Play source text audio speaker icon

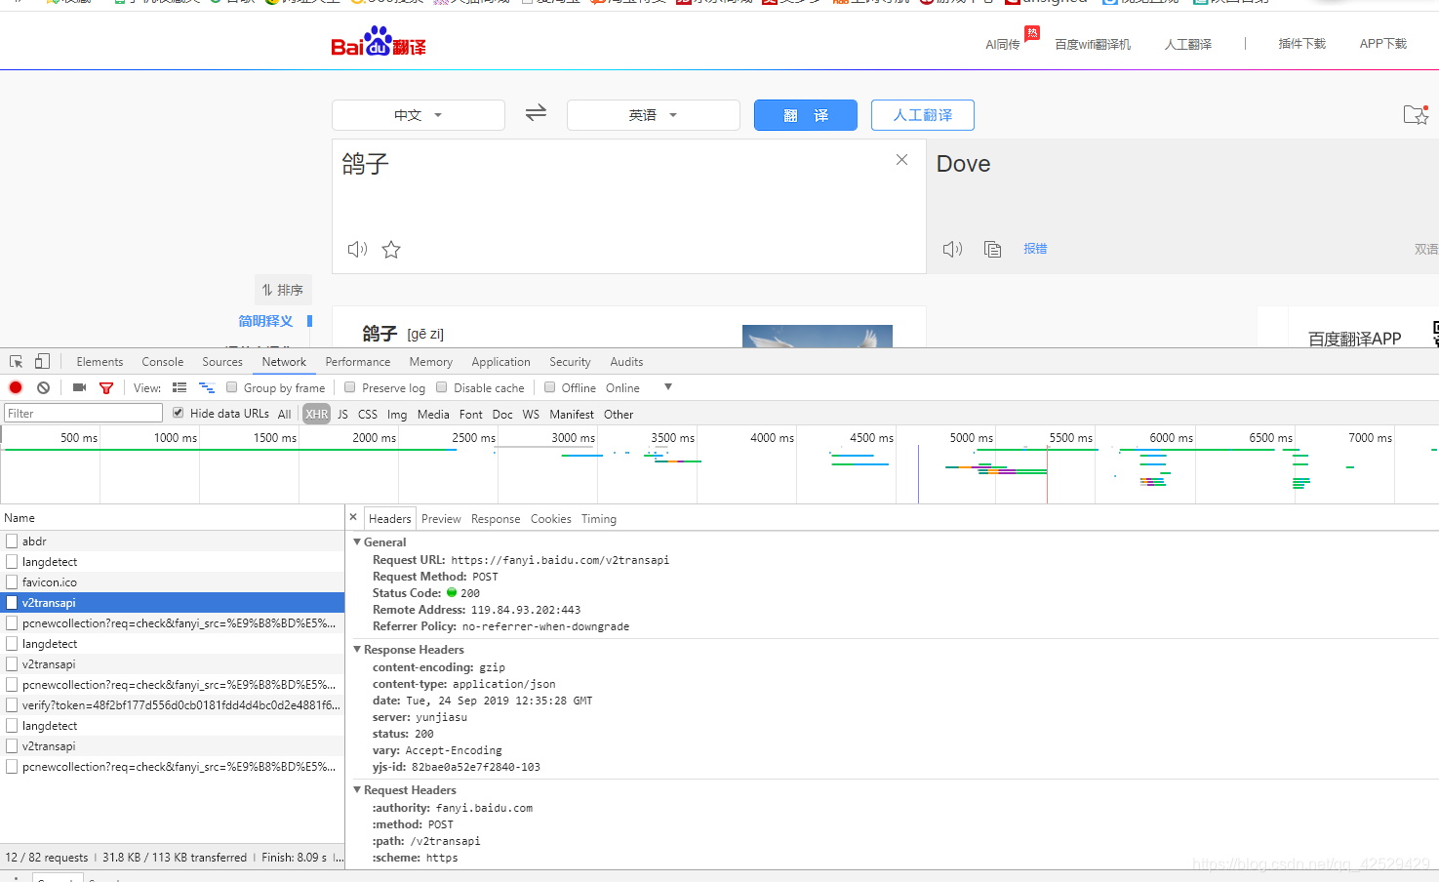click(357, 250)
